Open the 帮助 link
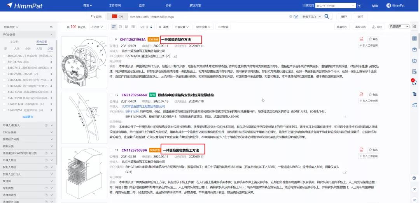Viewport: 420px width, 203px height. tap(375, 5)
